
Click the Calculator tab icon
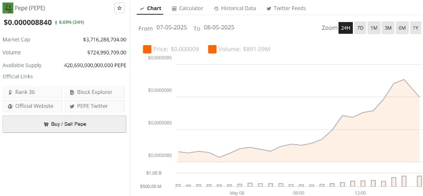click(174, 9)
